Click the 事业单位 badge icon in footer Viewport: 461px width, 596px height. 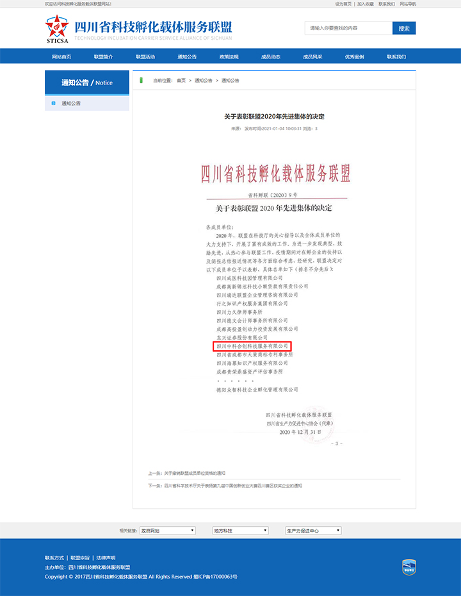coord(409,567)
